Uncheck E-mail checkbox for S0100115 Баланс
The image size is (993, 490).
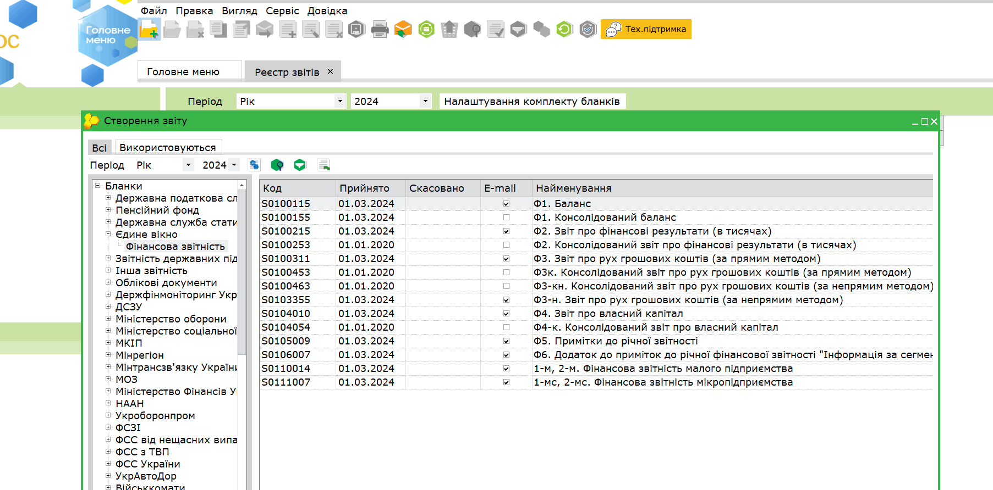[x=506, y=204]
